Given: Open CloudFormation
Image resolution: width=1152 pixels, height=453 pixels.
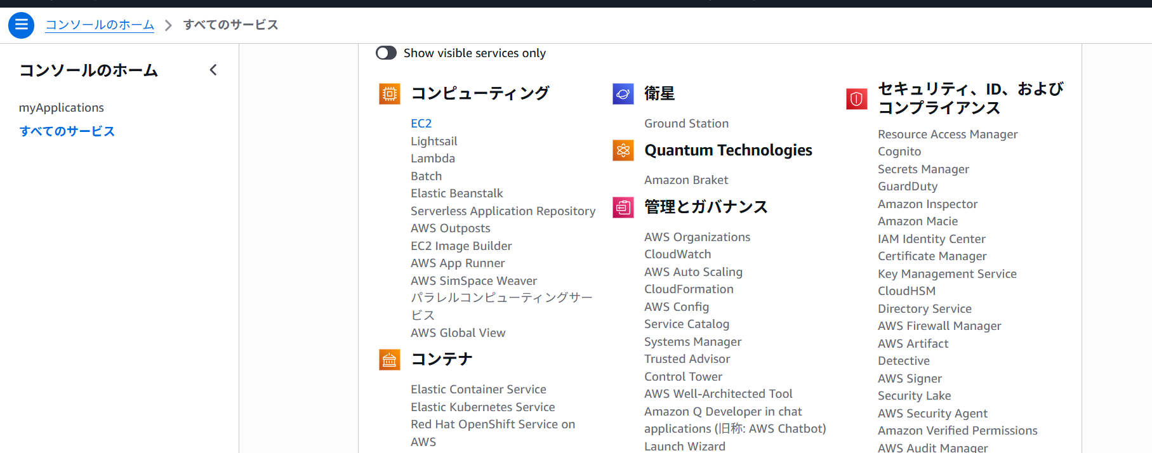Looking at the screenshot, I should point(689,289).
